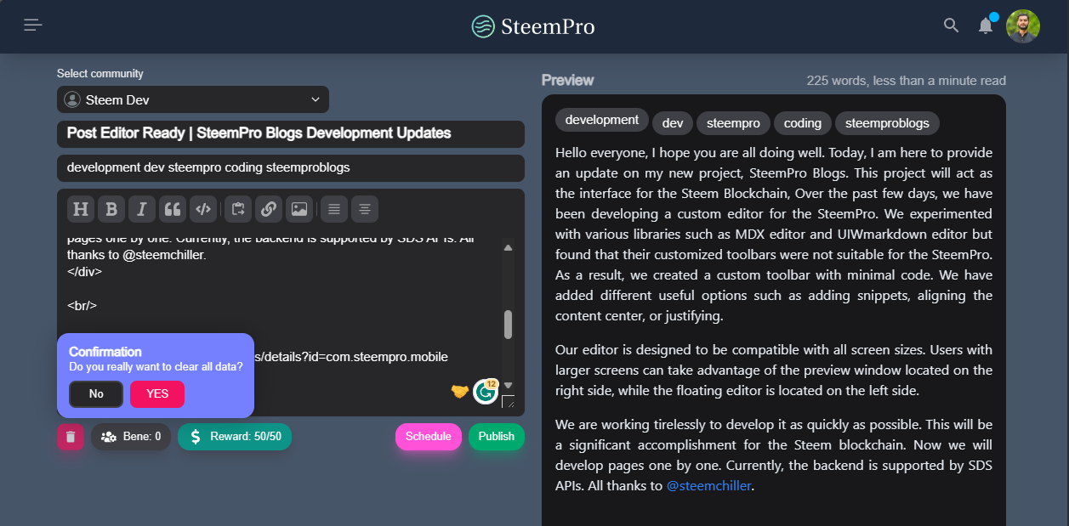1069x526 pixels.
Task: Click the <br/> line in the editor
Action: (x=82, y=305)
